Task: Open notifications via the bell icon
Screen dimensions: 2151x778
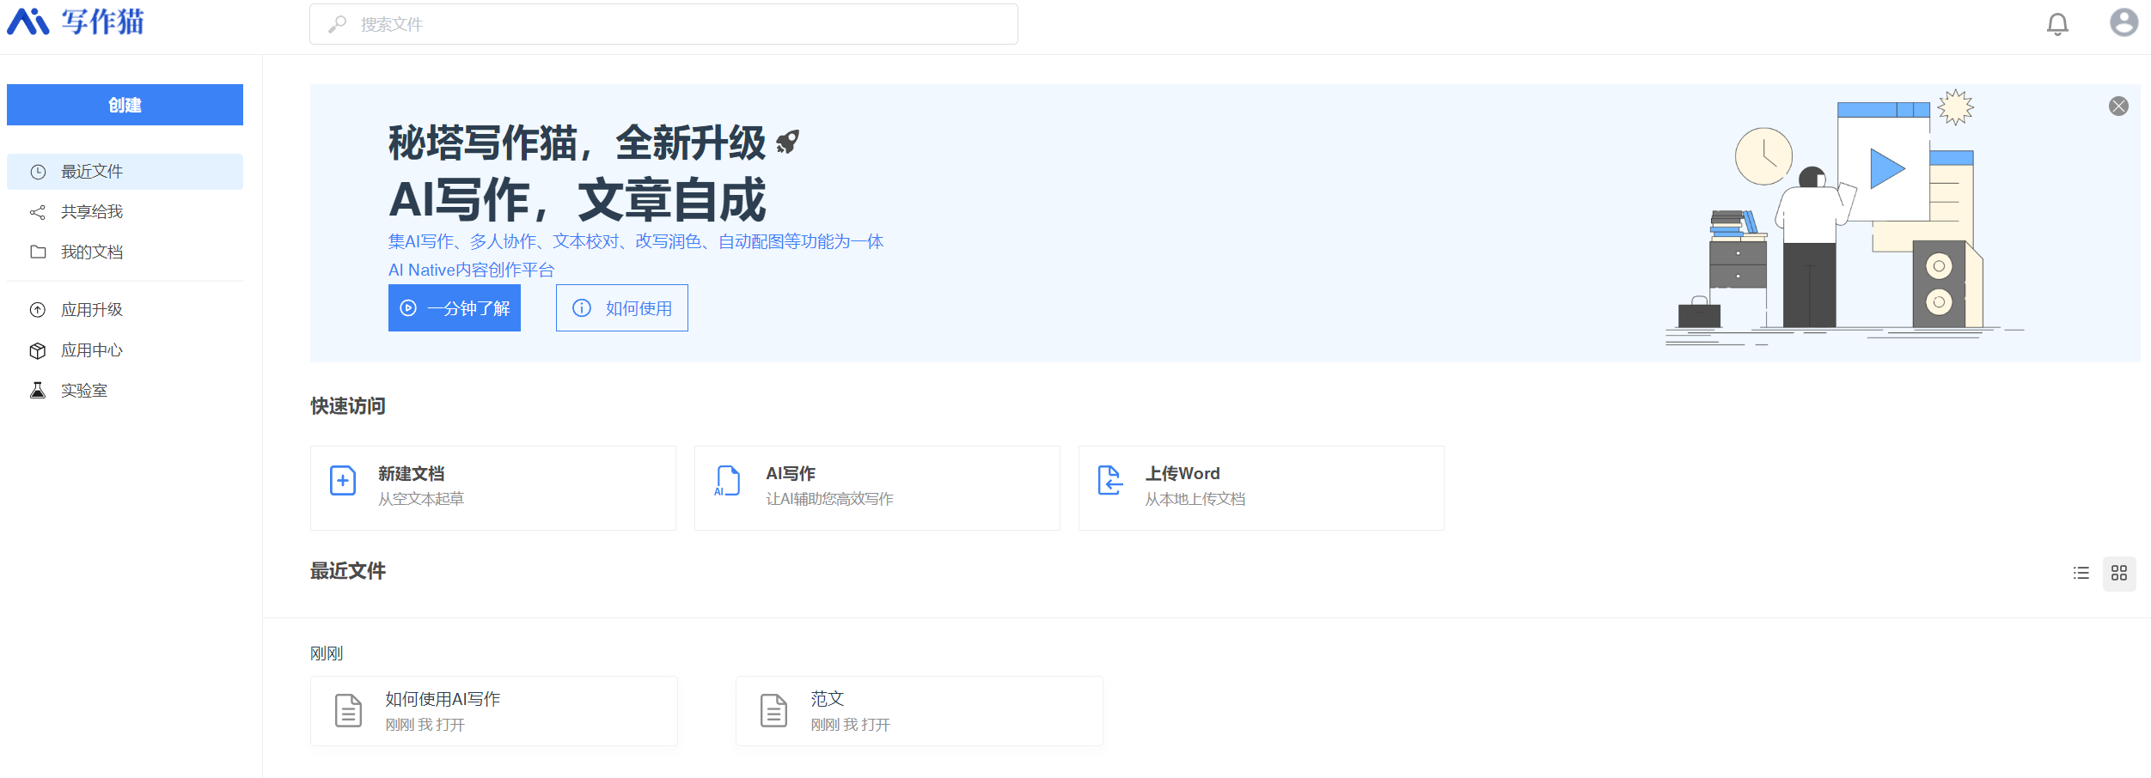Action: click(x=2057, y=23)
